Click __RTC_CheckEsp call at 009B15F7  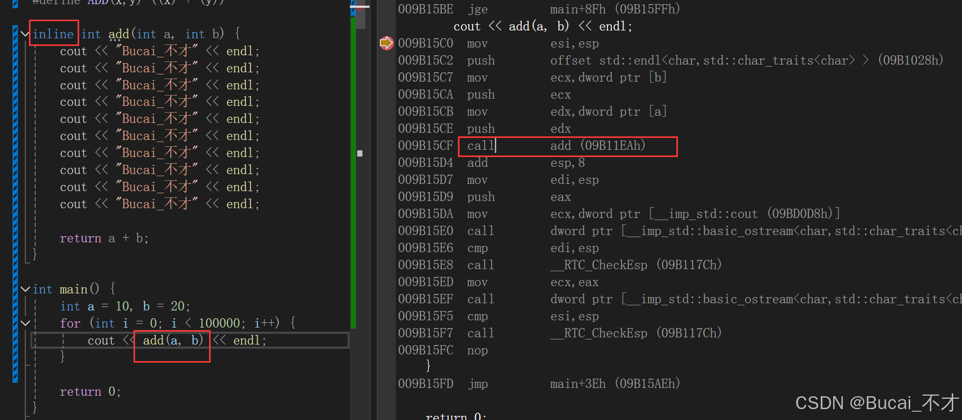click(x=635, y=333)
